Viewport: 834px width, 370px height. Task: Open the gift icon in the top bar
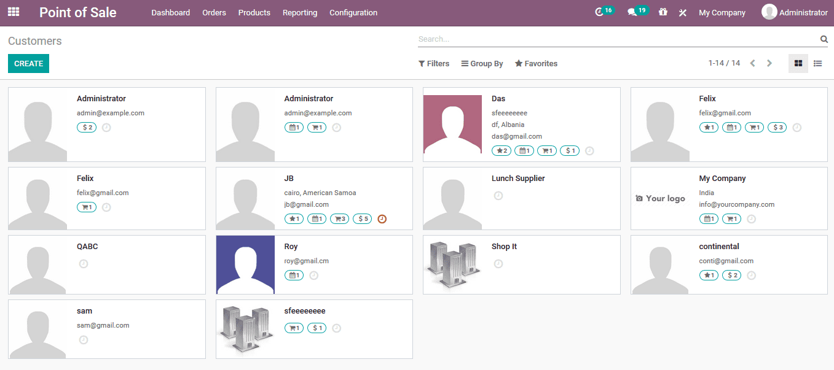pyautogui.click(x=663, y=12)
